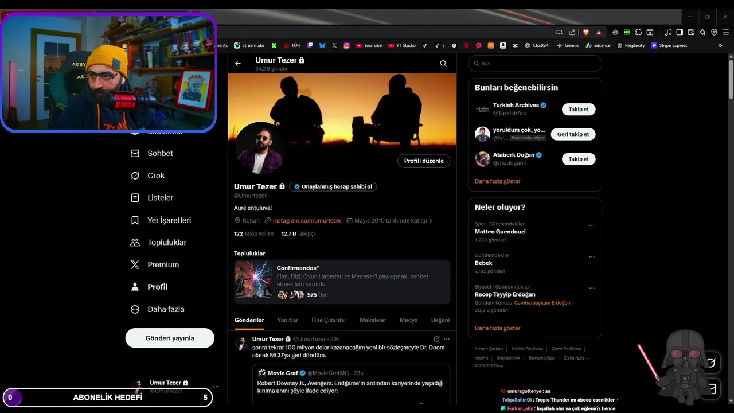Open Profil in the sidebar

[150, 287]
